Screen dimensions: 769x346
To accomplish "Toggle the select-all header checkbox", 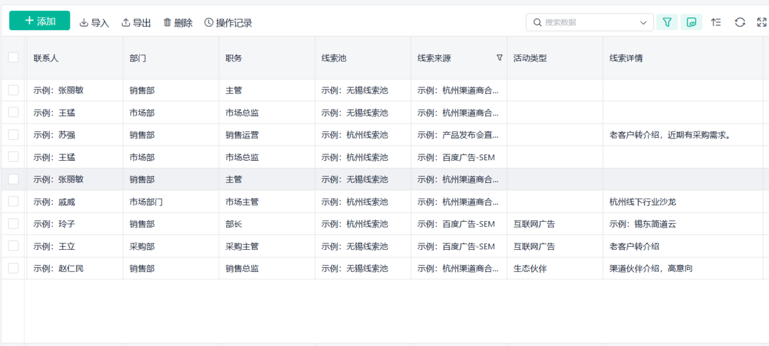I will click(x=13, y=58).
